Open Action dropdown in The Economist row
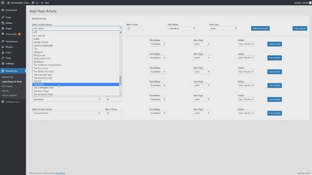Viewport: 312px width, 175px height. click(246, 113)
